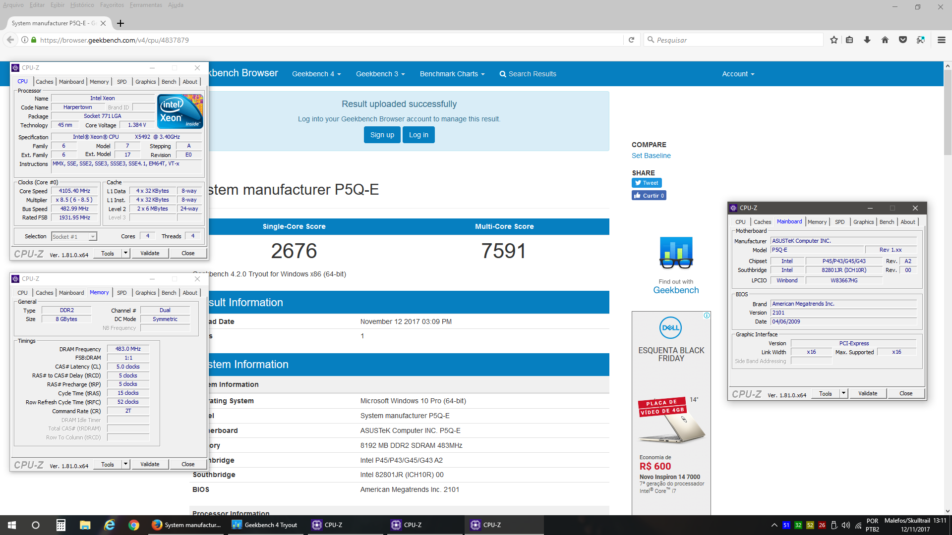The width and height of the screenshot is (952, 535).
Task: Open the volume control in system tray
Action: coord(846,525)
